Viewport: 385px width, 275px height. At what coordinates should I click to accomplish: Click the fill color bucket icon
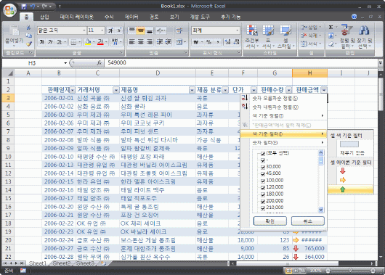tap(88, 42)
